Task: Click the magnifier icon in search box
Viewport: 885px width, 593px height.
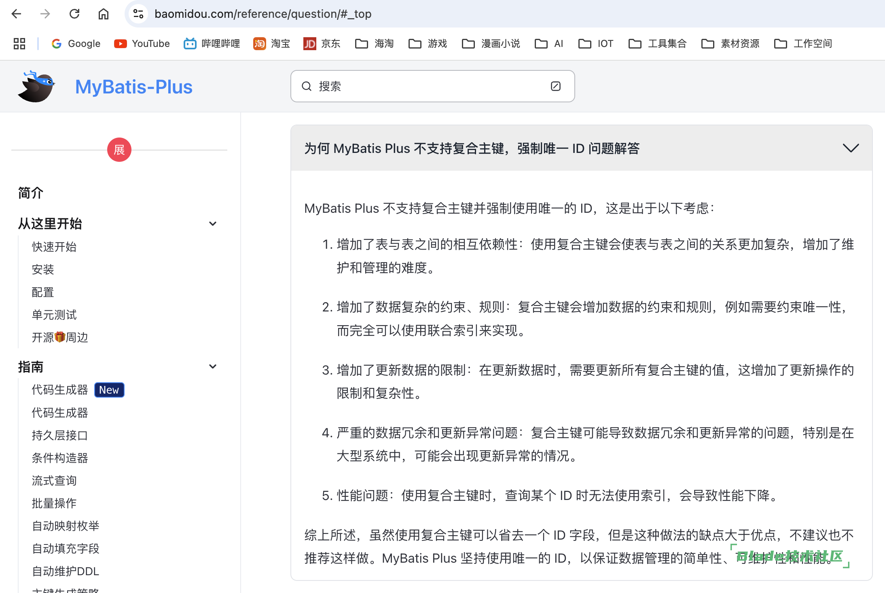Action: [307, 86]
